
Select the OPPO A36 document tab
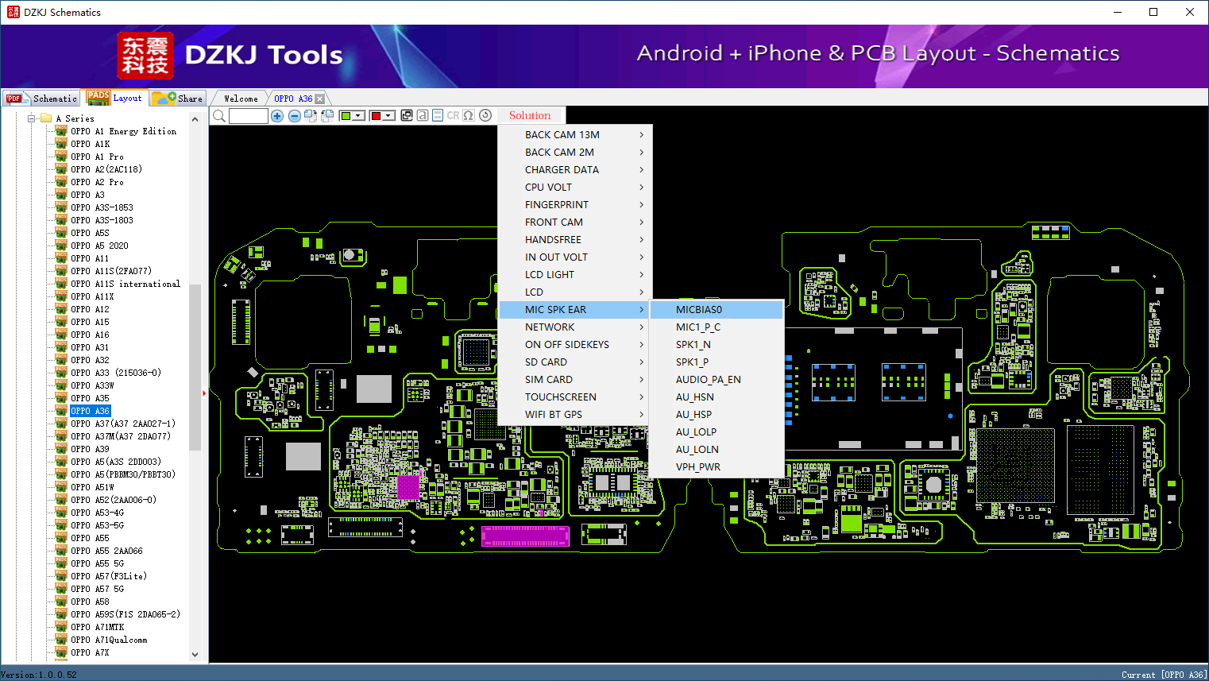(x=293, y=99)
